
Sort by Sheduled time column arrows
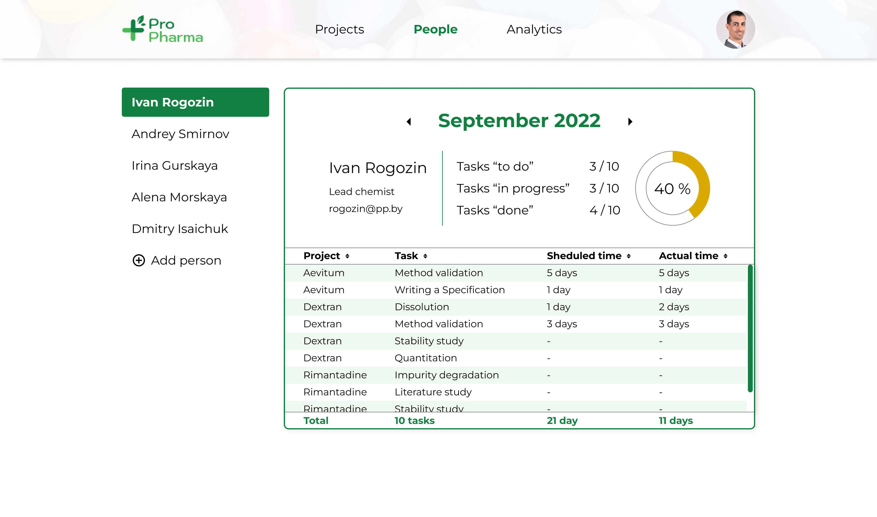click(x=629, y=256)
